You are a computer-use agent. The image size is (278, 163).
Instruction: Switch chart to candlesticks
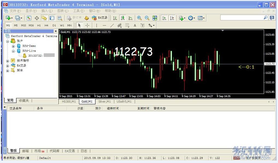pos(123,18)
